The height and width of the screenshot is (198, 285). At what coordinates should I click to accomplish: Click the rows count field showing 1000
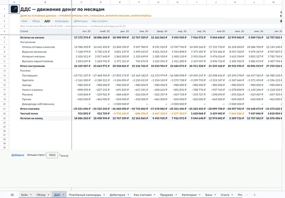52,155
